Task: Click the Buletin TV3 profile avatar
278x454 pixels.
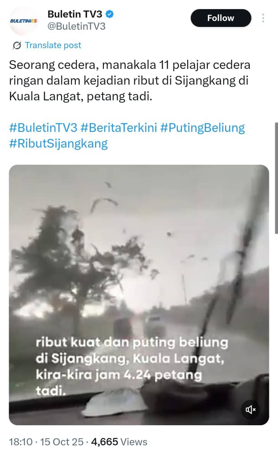Action: [x=23, y=21]
